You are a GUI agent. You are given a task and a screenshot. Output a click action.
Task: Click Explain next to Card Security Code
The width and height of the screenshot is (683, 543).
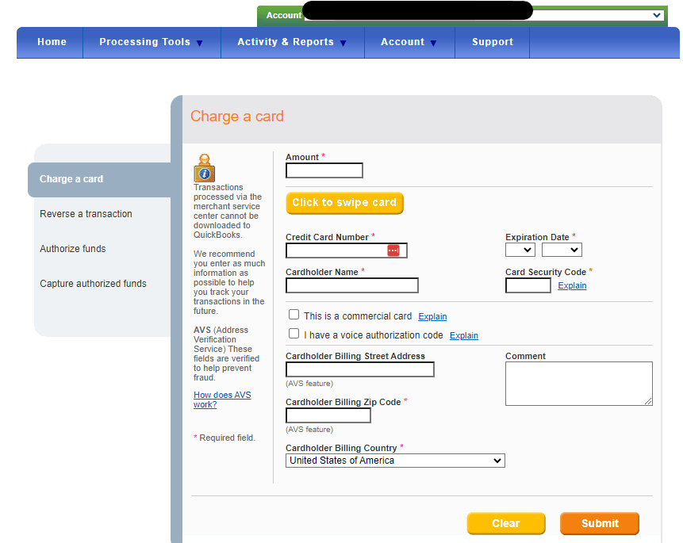click(572, 285)
